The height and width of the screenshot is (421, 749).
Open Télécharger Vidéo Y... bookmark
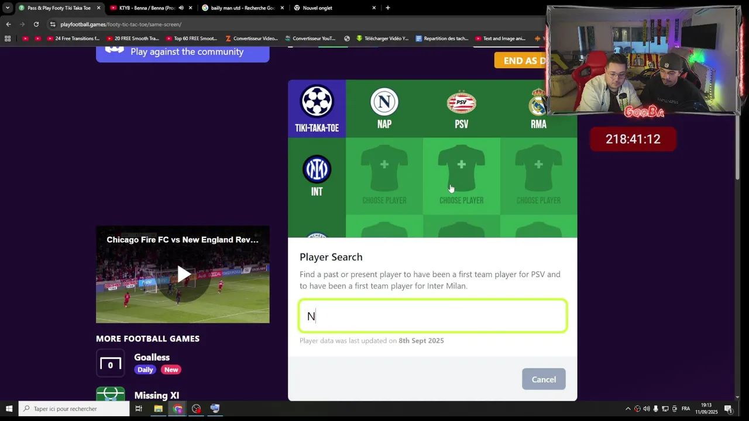[382, 39]
